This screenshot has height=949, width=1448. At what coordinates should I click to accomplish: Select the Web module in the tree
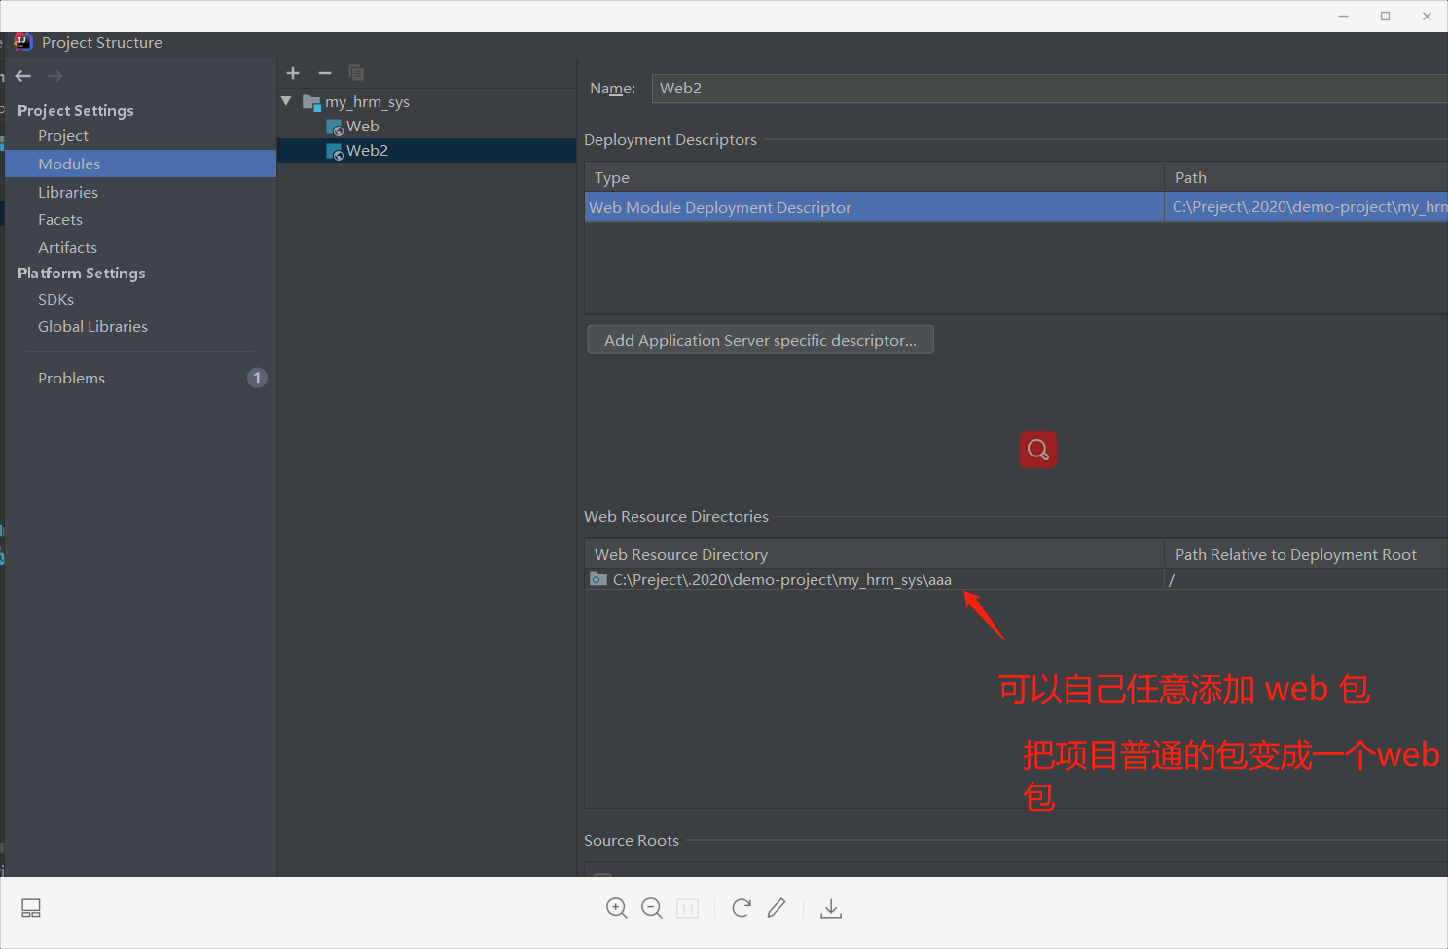363,126
